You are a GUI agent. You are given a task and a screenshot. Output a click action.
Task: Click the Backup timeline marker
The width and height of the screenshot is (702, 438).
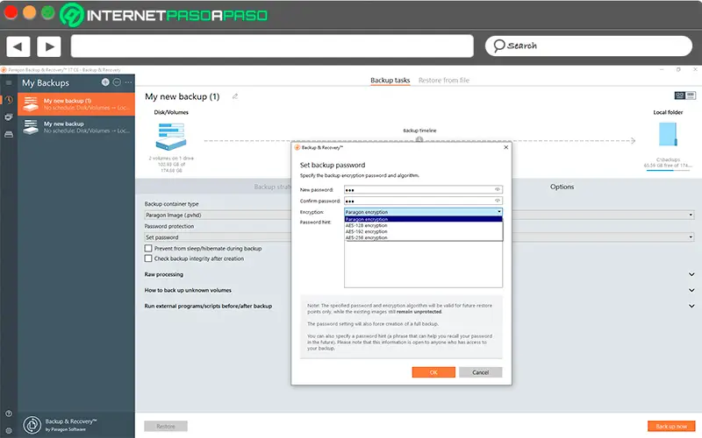pyautogui.click(x=419, y=139)
